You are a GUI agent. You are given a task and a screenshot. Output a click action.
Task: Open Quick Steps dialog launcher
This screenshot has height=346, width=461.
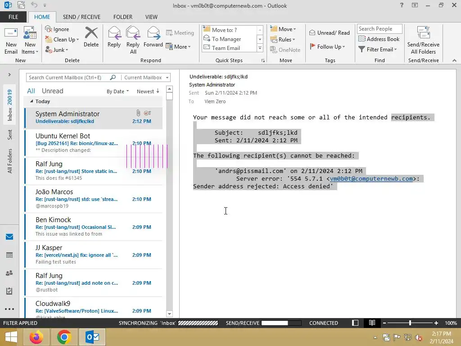pos(263,61)
